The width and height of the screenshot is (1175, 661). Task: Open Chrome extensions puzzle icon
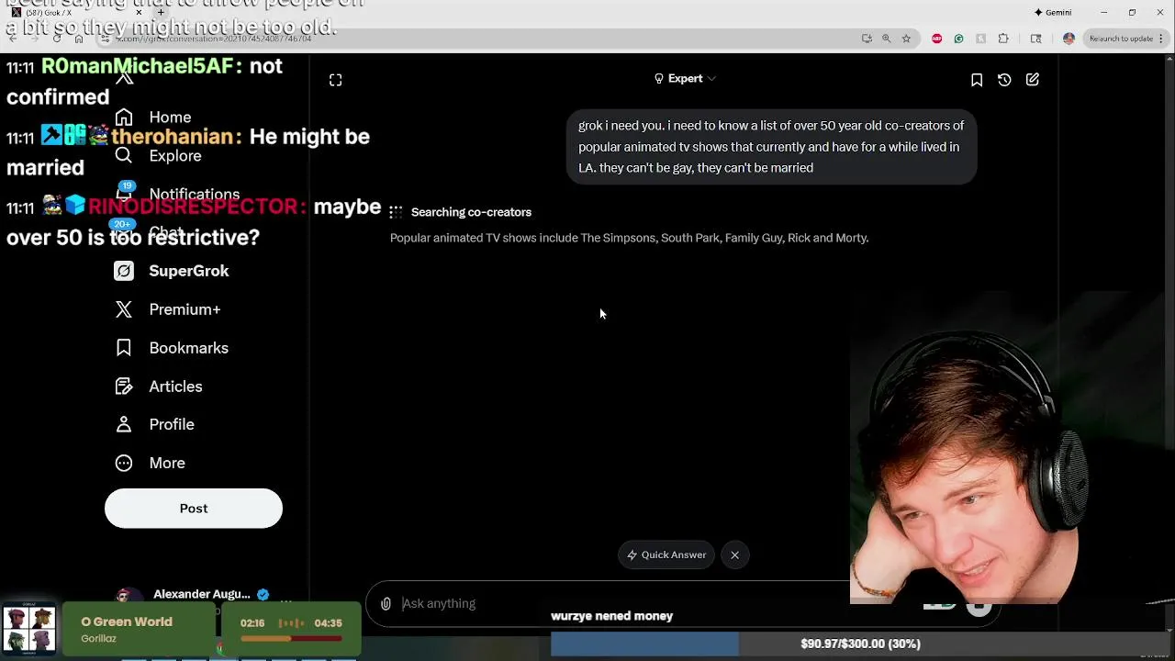coord(1003,39)
